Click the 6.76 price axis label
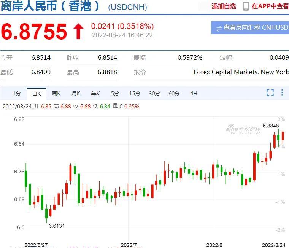 (19, 172)
